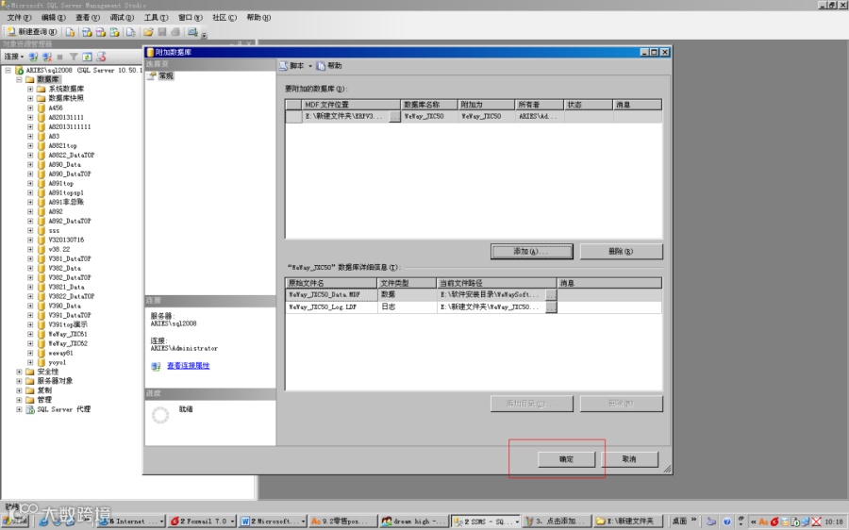This screenshot has height=530, width=849.
Task: Open the E:\新建文件夹 taskbar item
Action: pos(628,521)
